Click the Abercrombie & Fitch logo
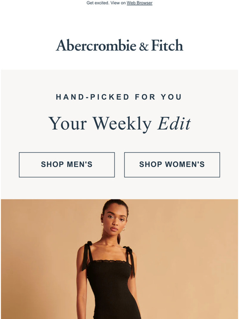The image size is (239, 319). (119, 45)
